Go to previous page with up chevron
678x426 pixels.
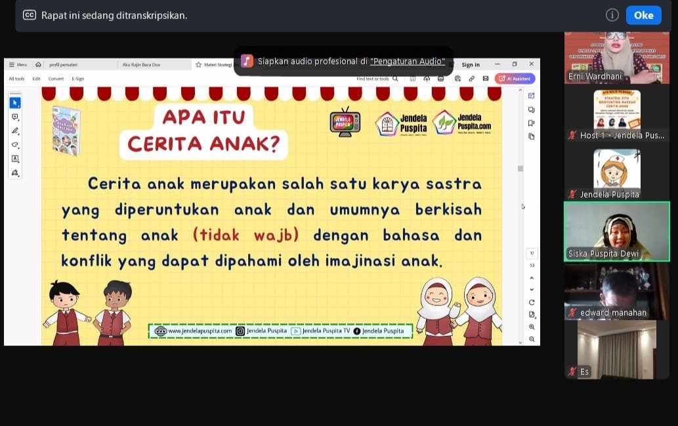tap(532, 278)
